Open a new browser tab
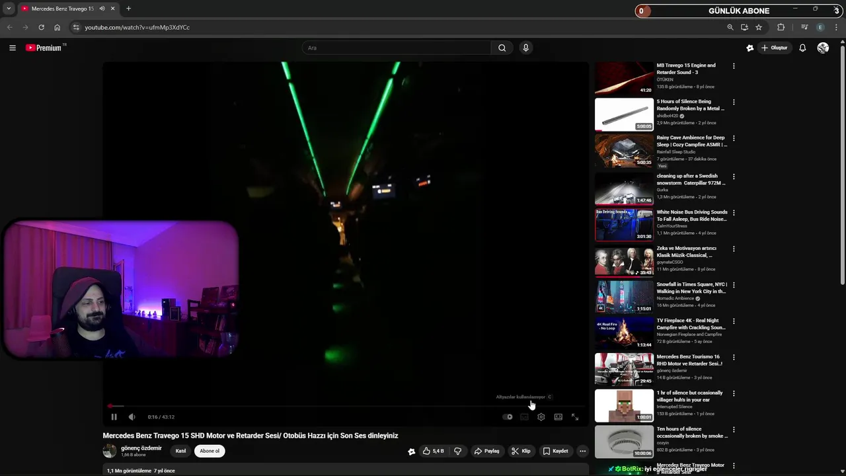The height and width of the screenshot is (476, 846). pyautogui.click(x=128, y=9)
